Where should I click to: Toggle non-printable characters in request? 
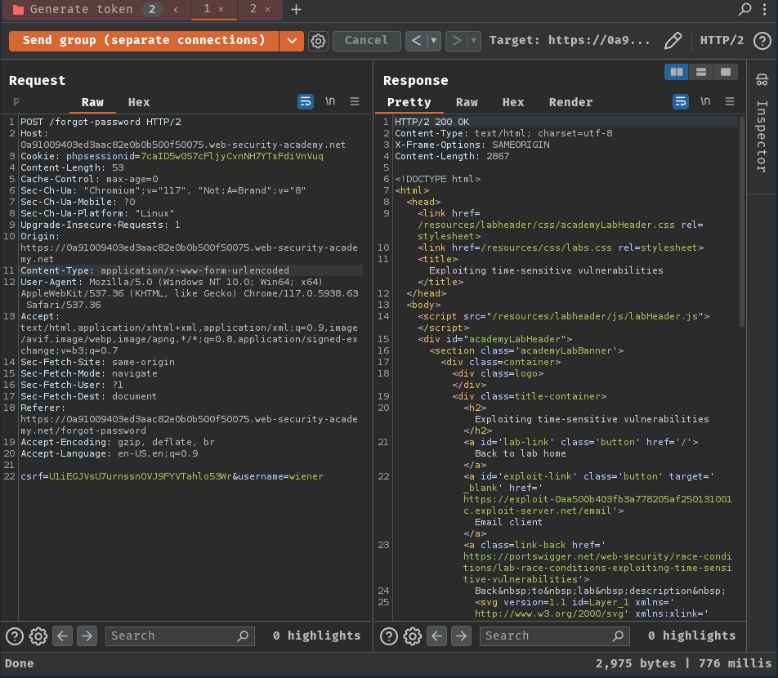[x=330, y=101]
